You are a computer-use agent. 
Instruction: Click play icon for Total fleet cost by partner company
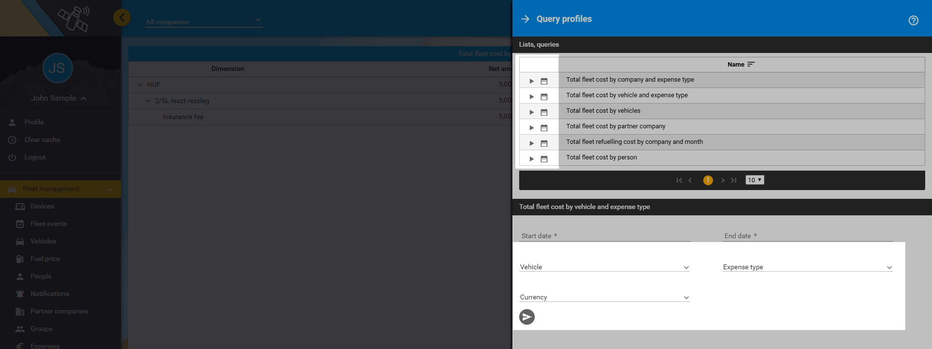point(531,128)
